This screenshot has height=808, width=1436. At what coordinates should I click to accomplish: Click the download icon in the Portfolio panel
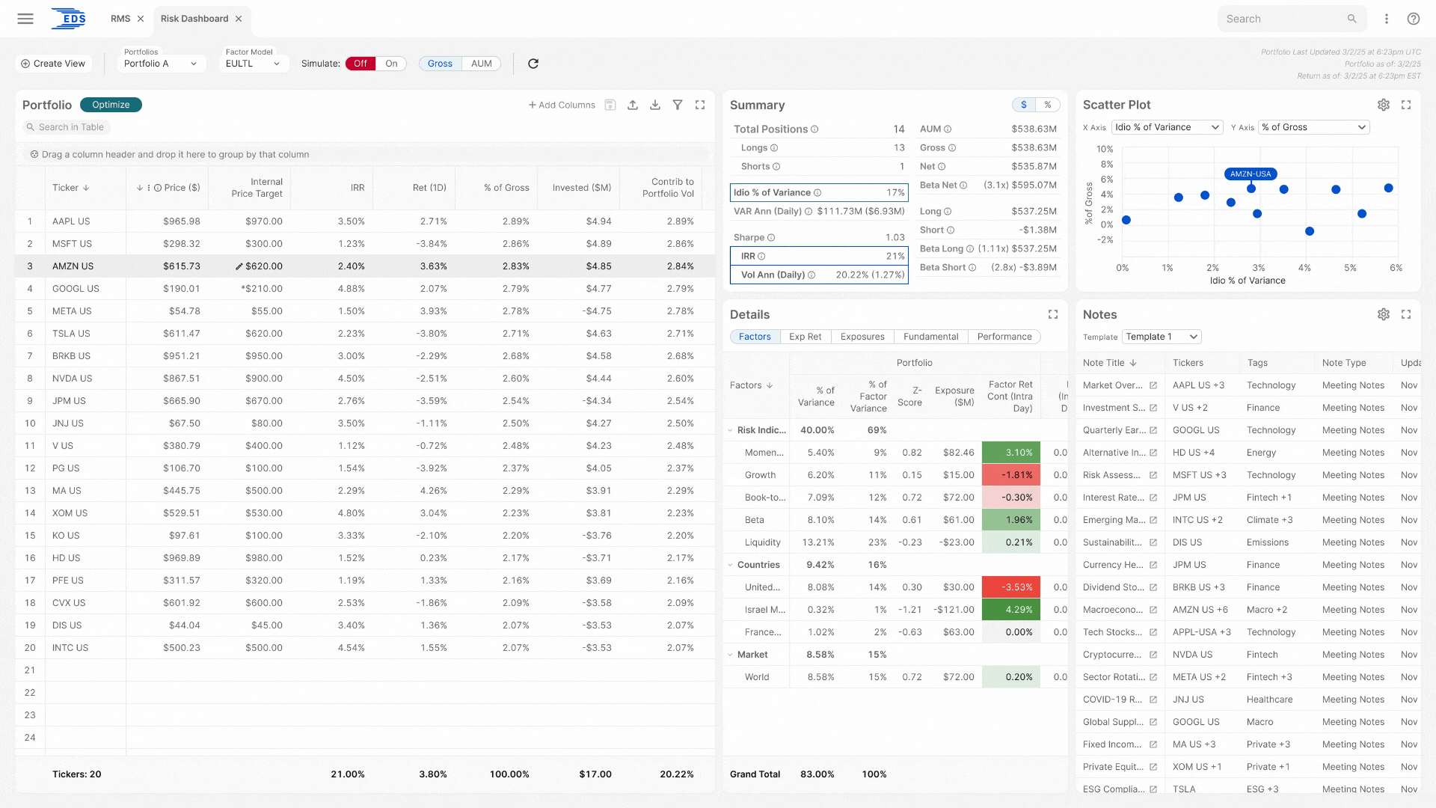pos(655,105)
